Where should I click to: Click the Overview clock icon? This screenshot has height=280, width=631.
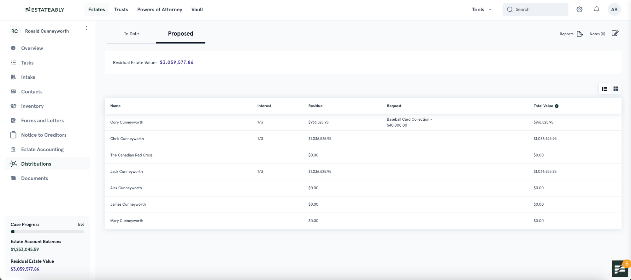click(13, 48)
